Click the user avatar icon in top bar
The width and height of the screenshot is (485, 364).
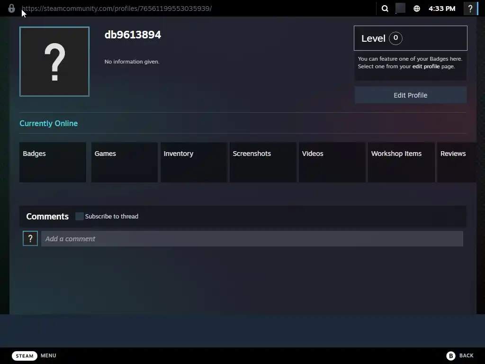pos(400,8)
